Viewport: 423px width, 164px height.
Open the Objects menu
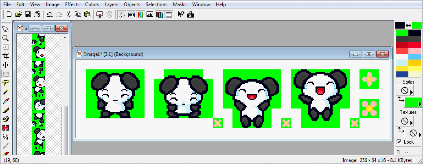[132, 4]
